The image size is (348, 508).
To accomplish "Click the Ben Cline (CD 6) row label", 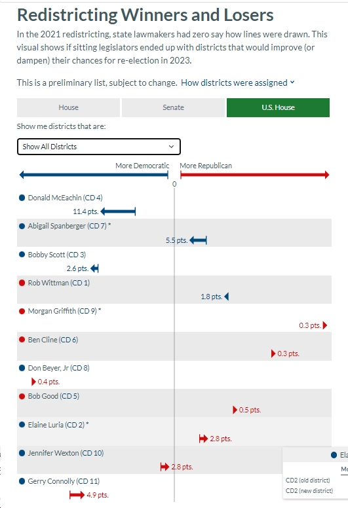I will click(53, 340).
